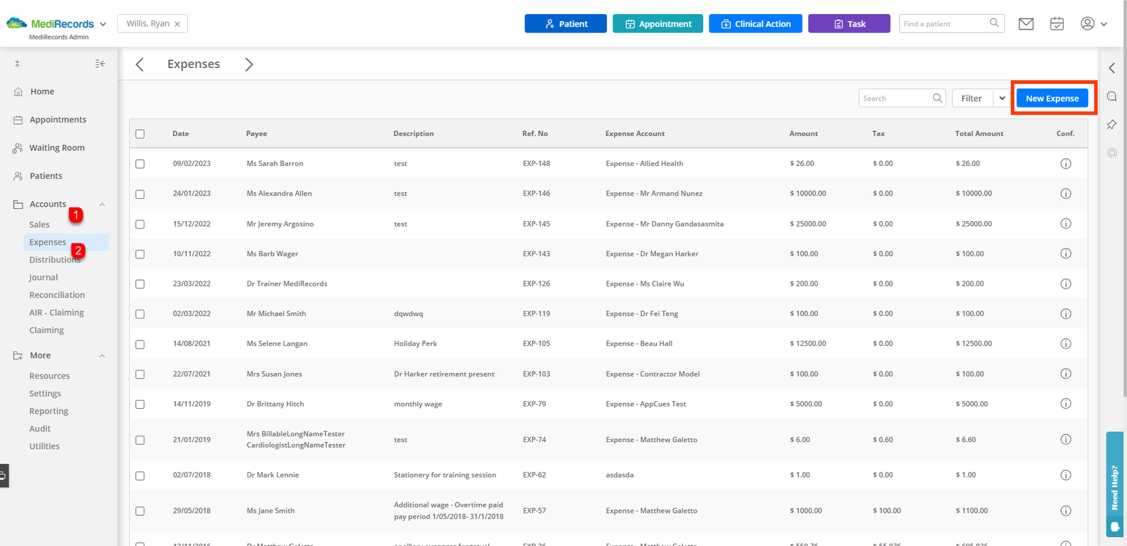View info icon for EXP-119 row

1065,314
